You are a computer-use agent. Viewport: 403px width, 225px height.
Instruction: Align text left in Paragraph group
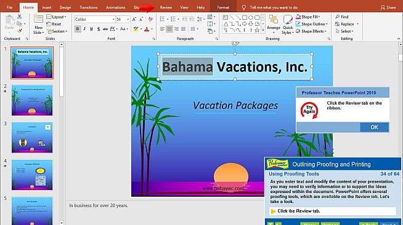[x=162, y=29]
